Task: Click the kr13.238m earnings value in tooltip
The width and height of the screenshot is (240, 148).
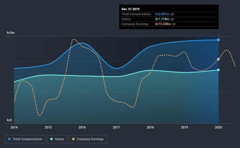Action: [x=163, y=24]
